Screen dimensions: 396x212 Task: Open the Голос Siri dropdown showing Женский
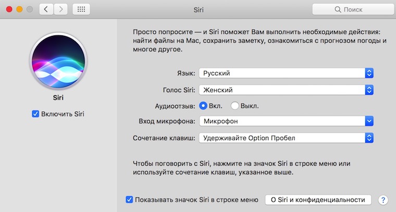click(x=286, y=90)
